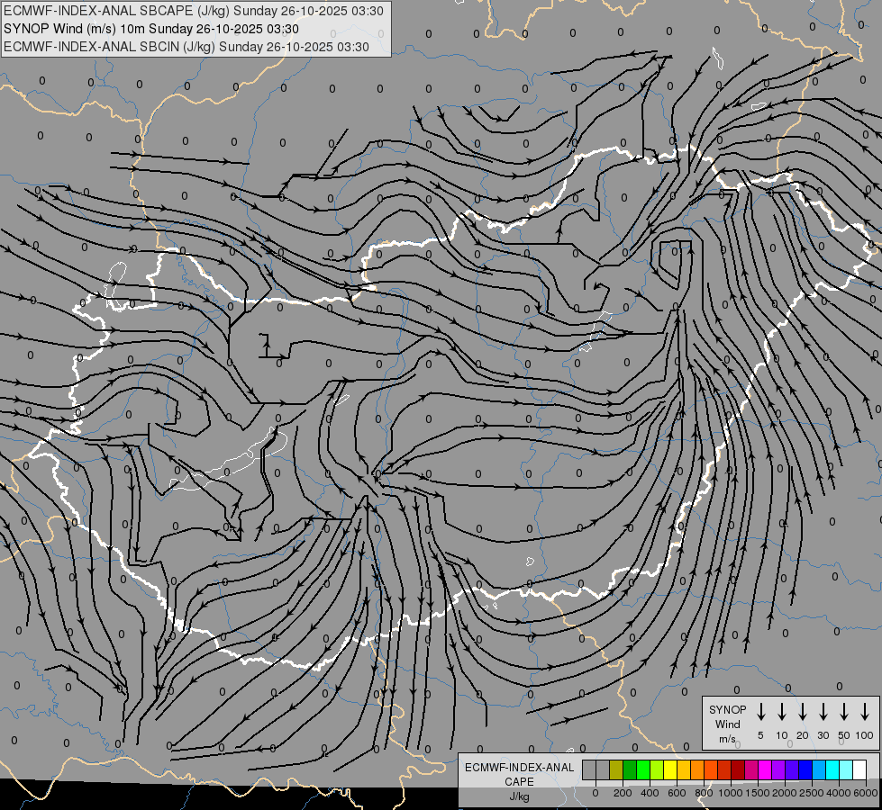The height and width of the screenshot is (810, 882).
Task: Click the 4000 tick label on CAPE scale
Action: [x=839, y=793]
